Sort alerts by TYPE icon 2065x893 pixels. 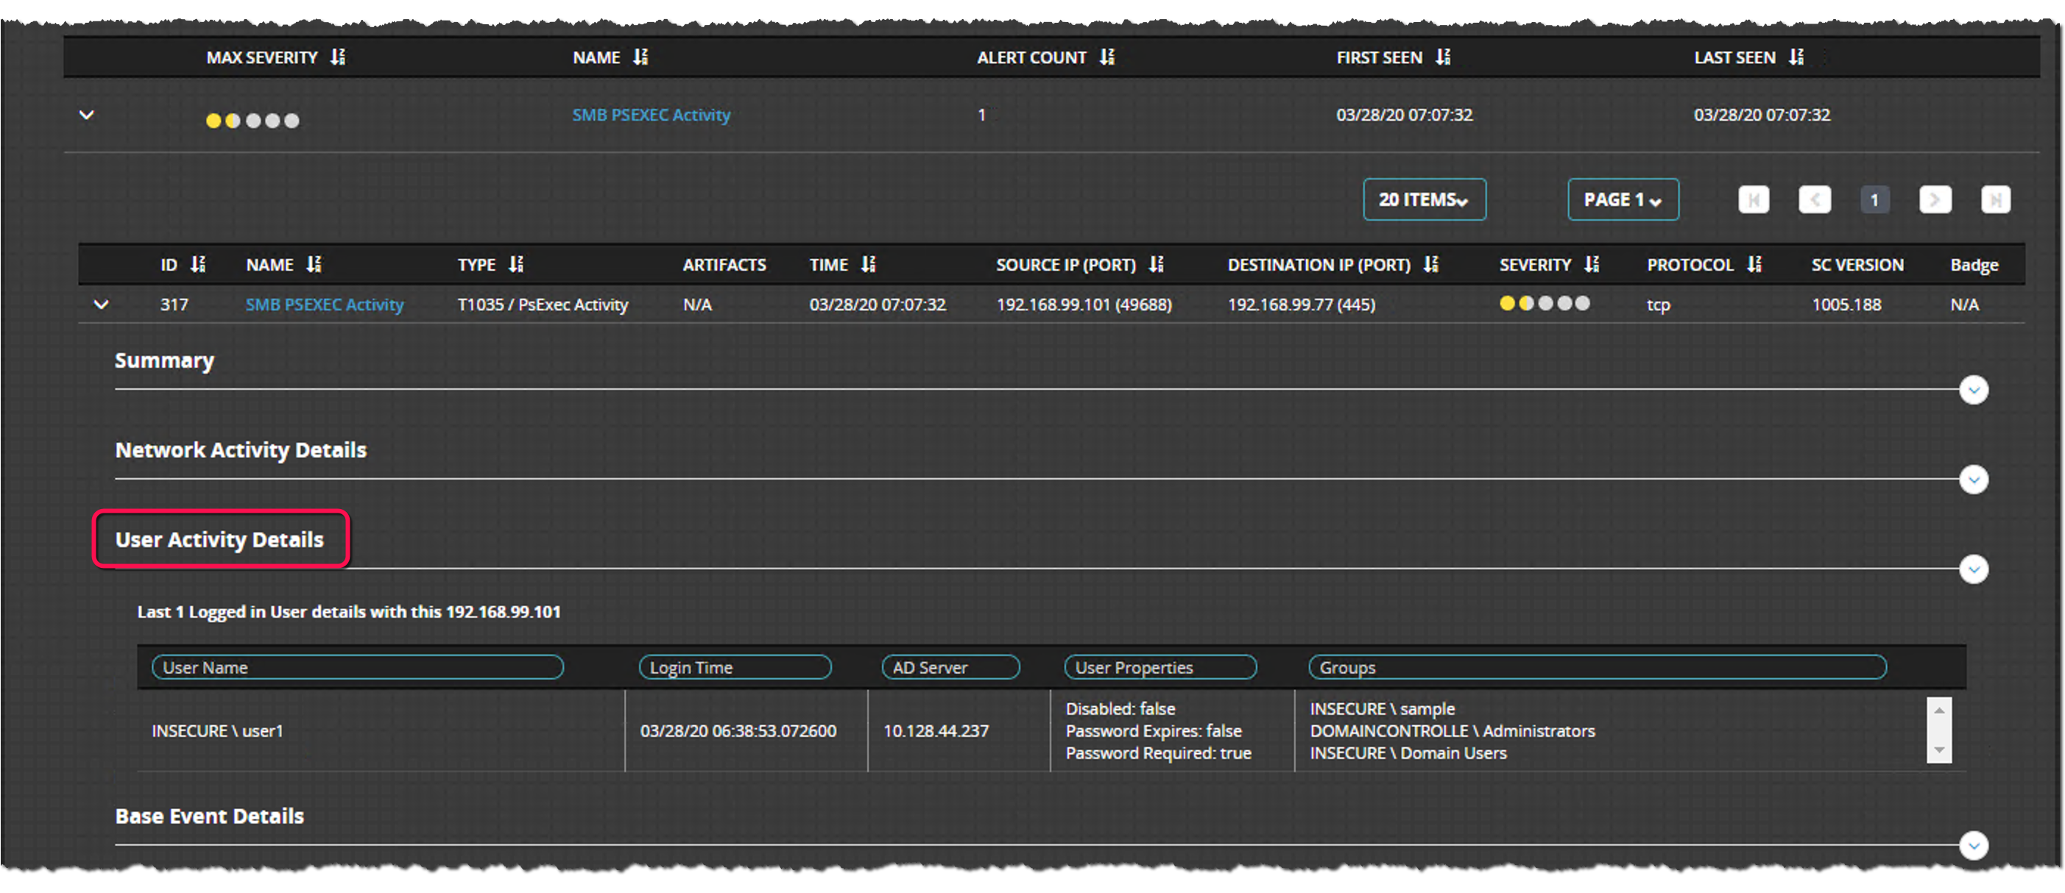point(515,264)
